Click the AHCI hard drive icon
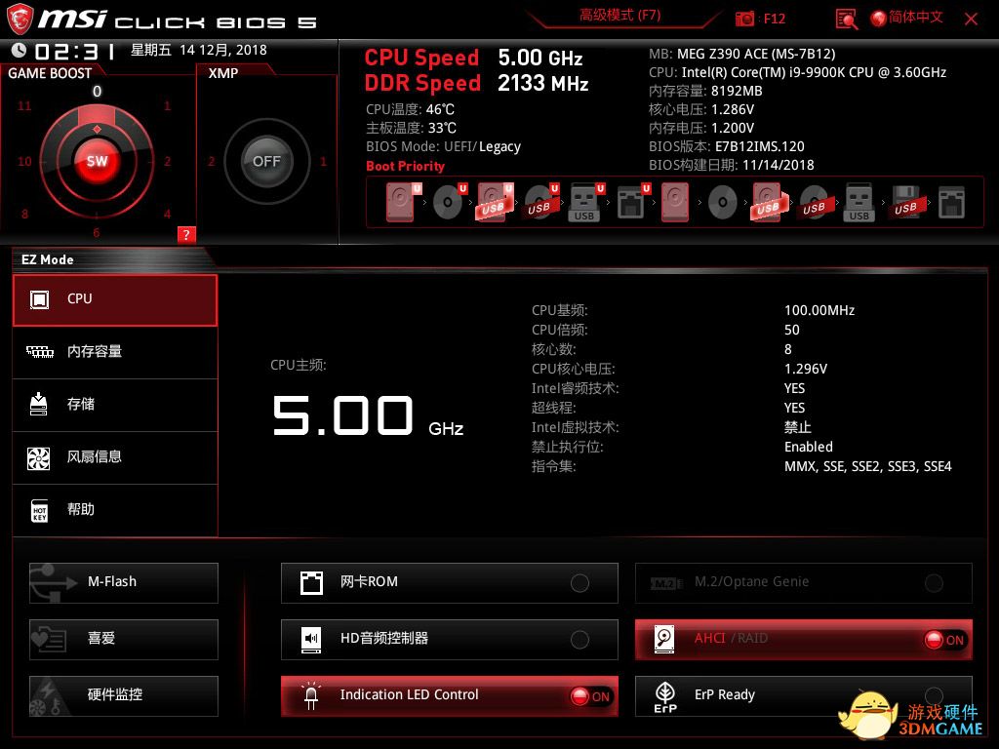 (x=664, y=639)
